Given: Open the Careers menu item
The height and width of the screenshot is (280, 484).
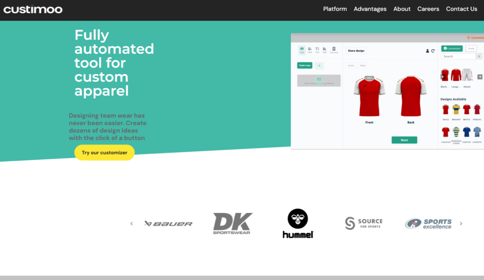Looking at the screenshot, I should 428,8.
